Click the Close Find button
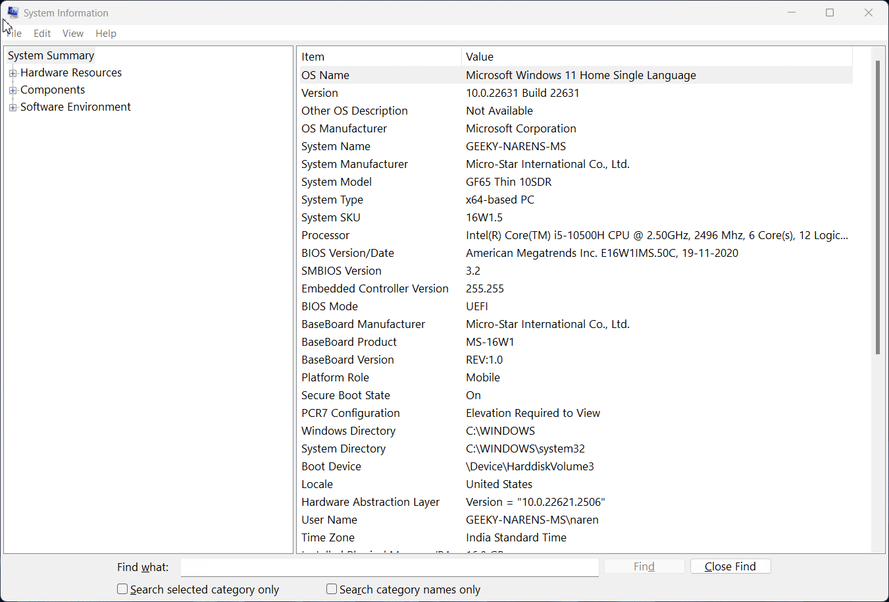The width and height of the screenshot is (889, 602). click(x=730, y=566)
